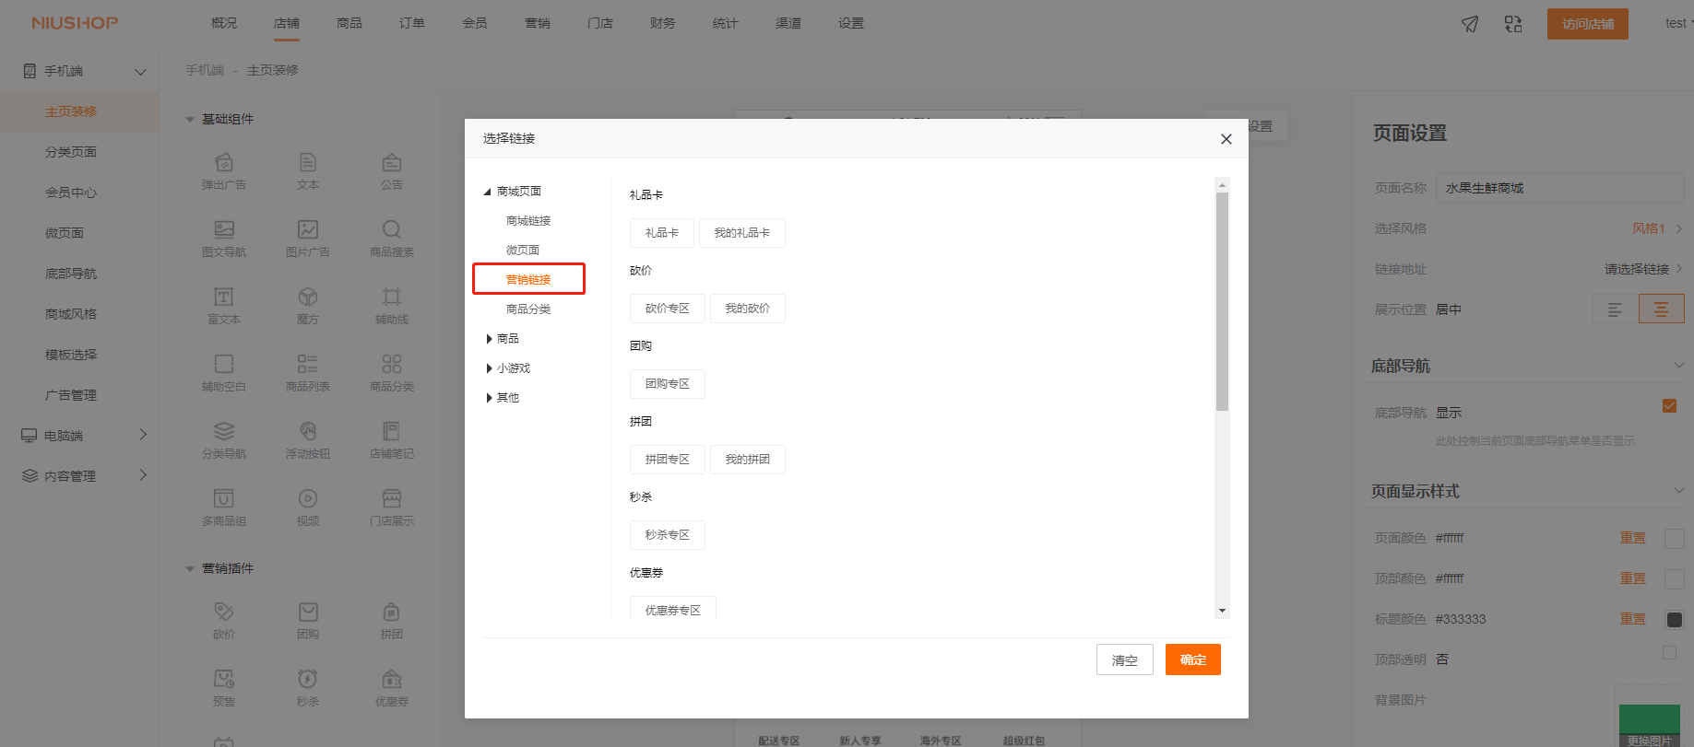This screenshot has width=1694, height=747.
Task: Open the 标题颜色 #333333 color swatch
Action: (x=1675, y=620)
